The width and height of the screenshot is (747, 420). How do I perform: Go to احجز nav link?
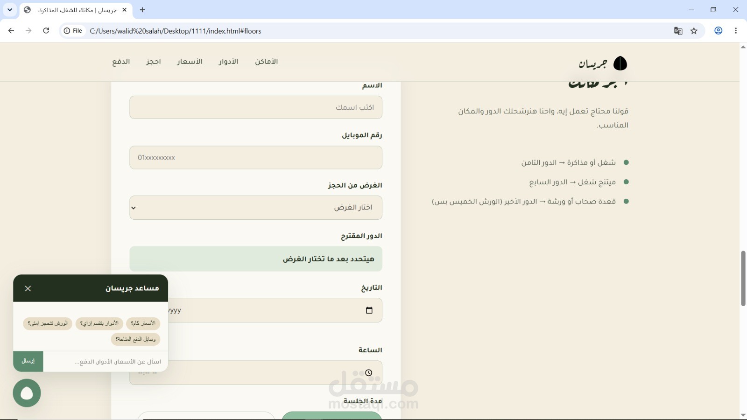point(153,62)
